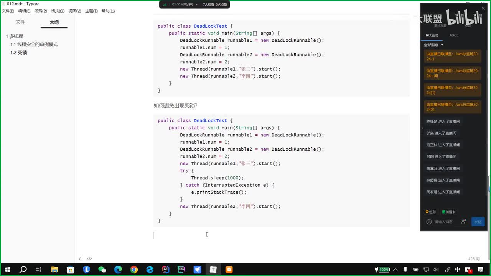Open the 格式(O) menu
Screen dimensions: 491x276
tap(58, 11)
